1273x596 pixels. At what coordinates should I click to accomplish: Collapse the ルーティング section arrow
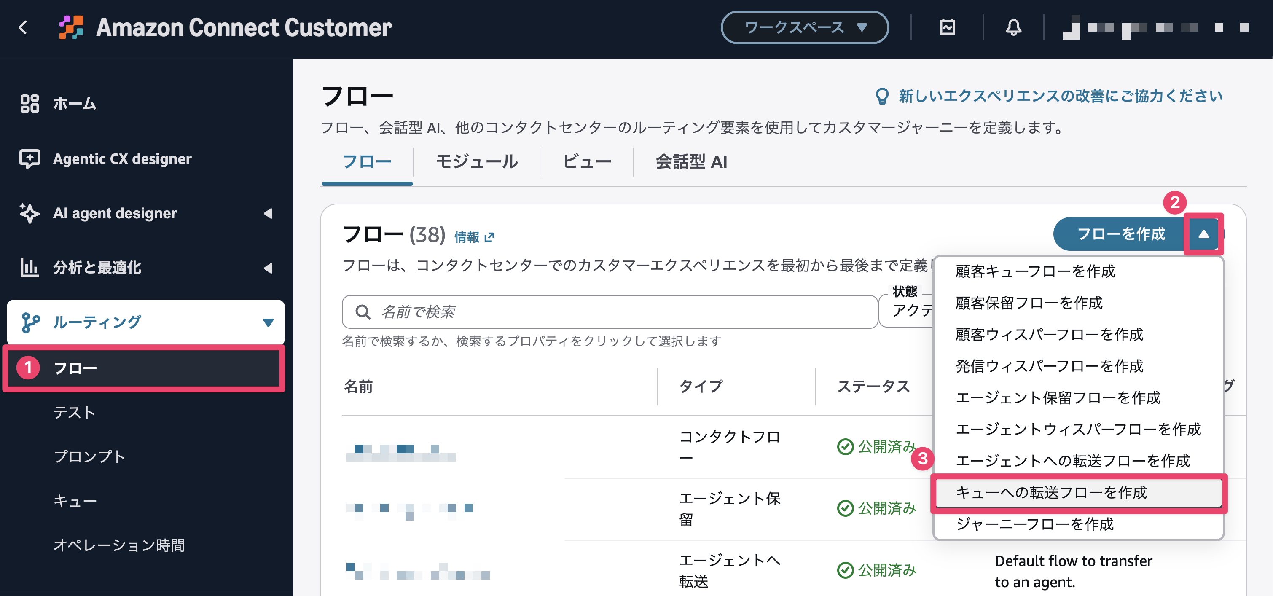269,323
